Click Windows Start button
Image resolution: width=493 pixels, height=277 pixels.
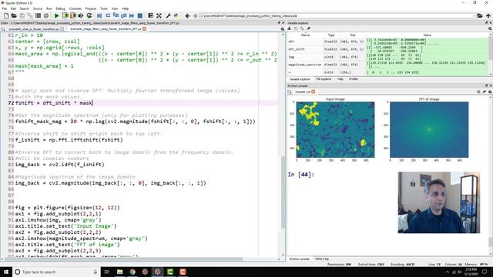(6, 272)
